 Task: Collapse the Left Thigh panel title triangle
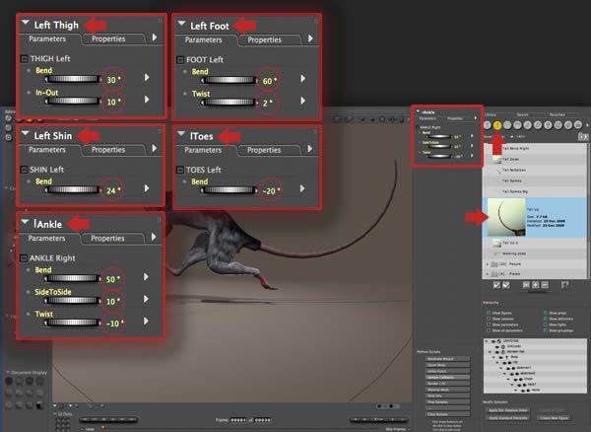(26, 23)
